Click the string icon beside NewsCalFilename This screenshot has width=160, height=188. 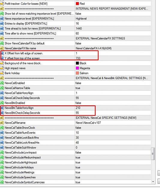[x=2, y=123]
